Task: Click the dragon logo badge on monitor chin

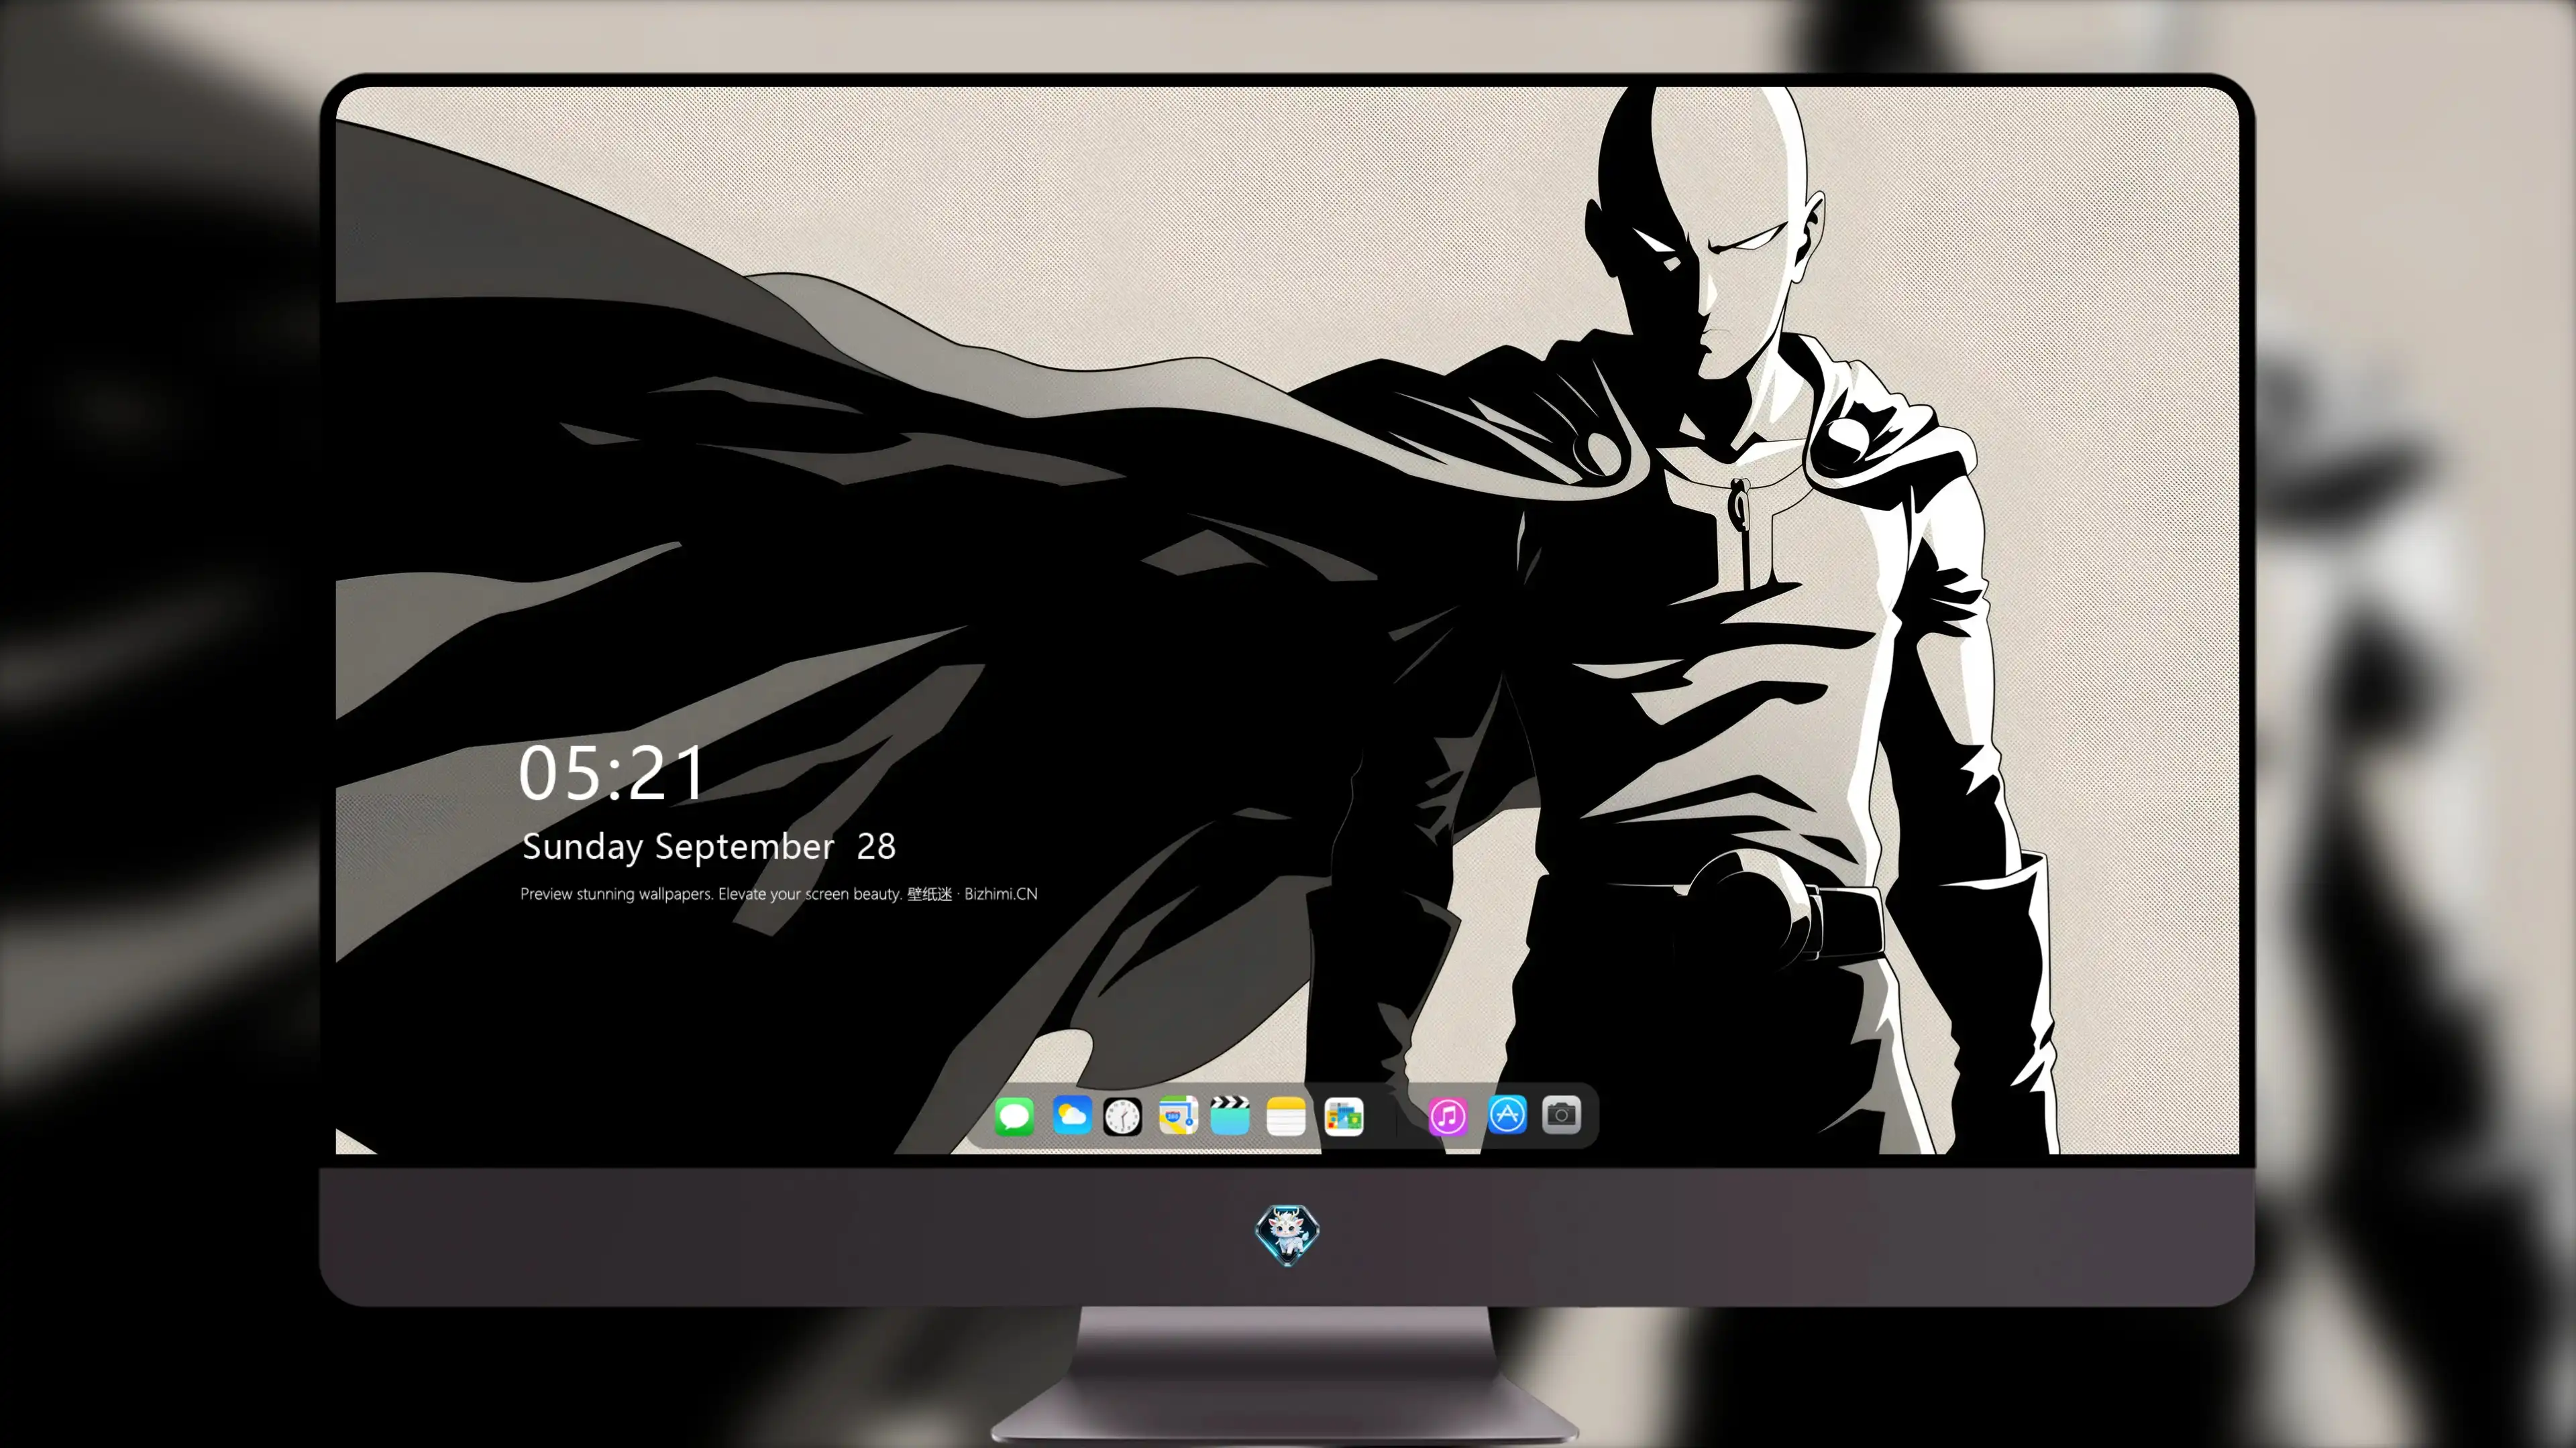Action: click(1287, 1234)
